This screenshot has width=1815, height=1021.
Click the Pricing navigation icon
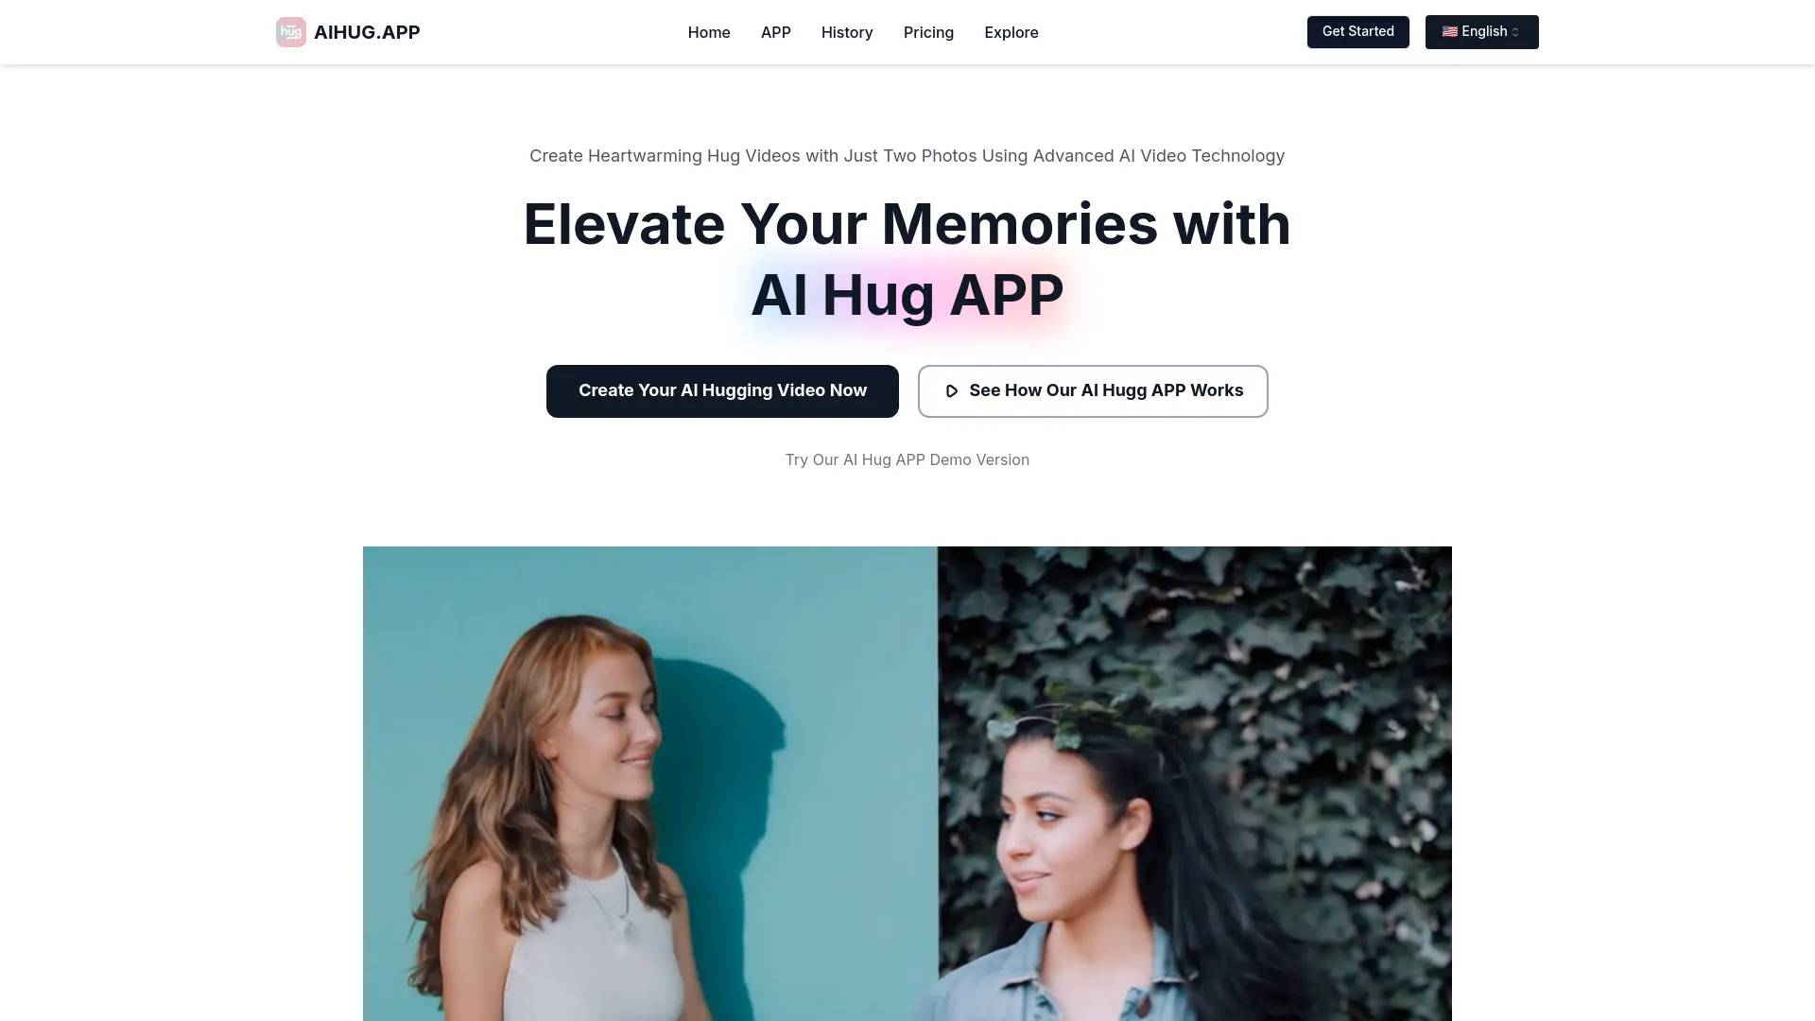click(x=928, y=31)
